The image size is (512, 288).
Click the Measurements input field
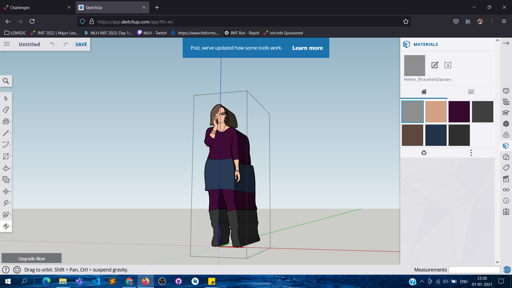(474, 270)
